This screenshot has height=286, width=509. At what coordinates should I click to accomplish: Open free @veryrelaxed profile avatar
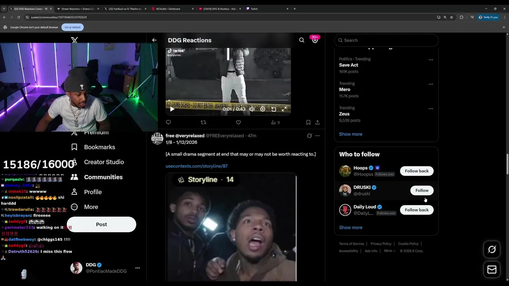pos(157,138)
